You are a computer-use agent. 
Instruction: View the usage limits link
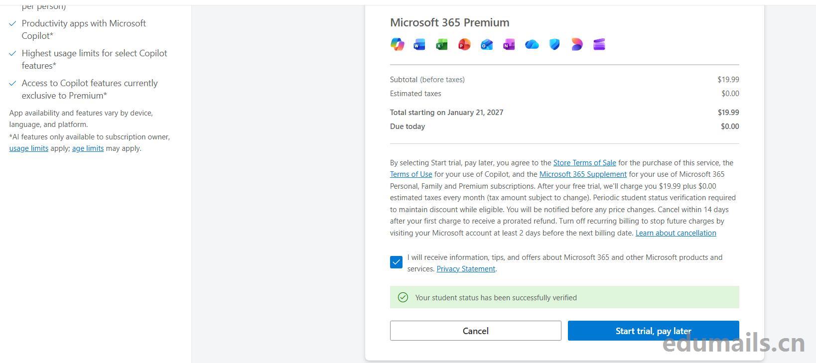tap(29, 148)
